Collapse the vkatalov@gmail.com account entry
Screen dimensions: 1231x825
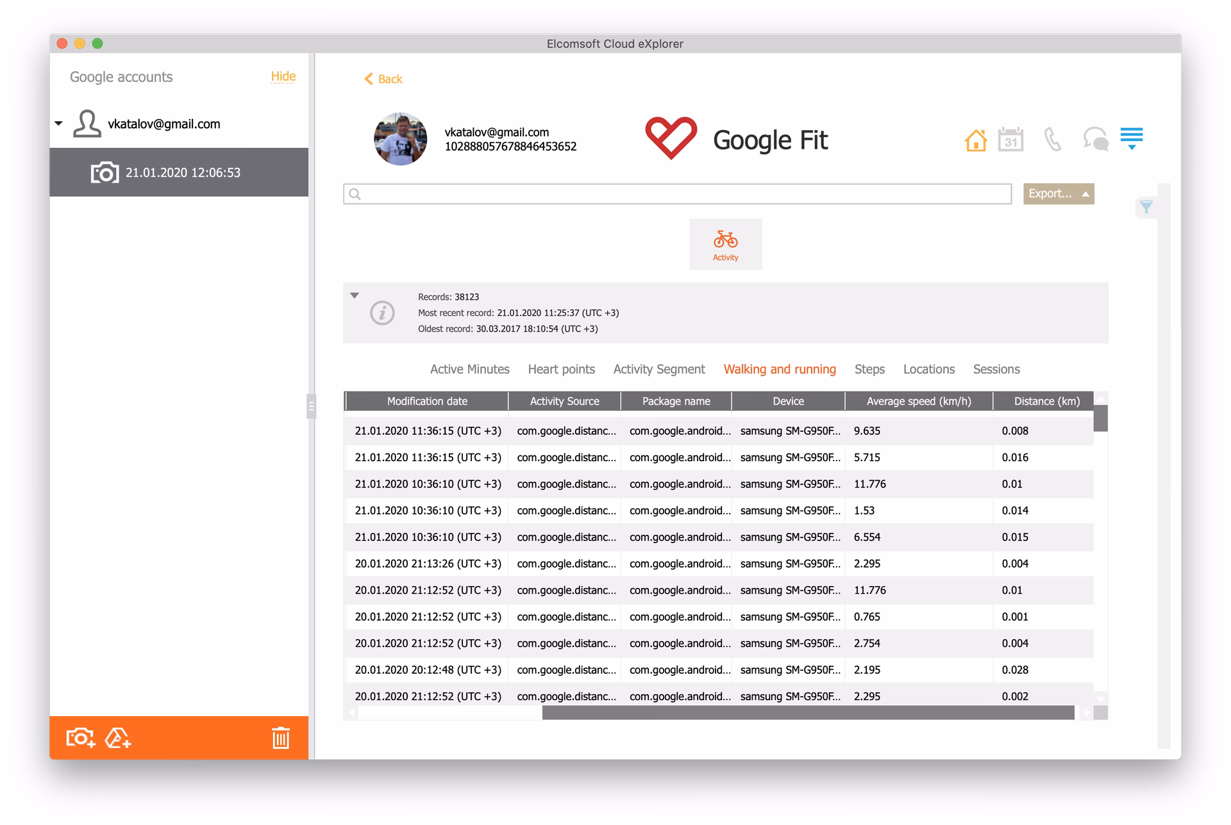point(58,124)
